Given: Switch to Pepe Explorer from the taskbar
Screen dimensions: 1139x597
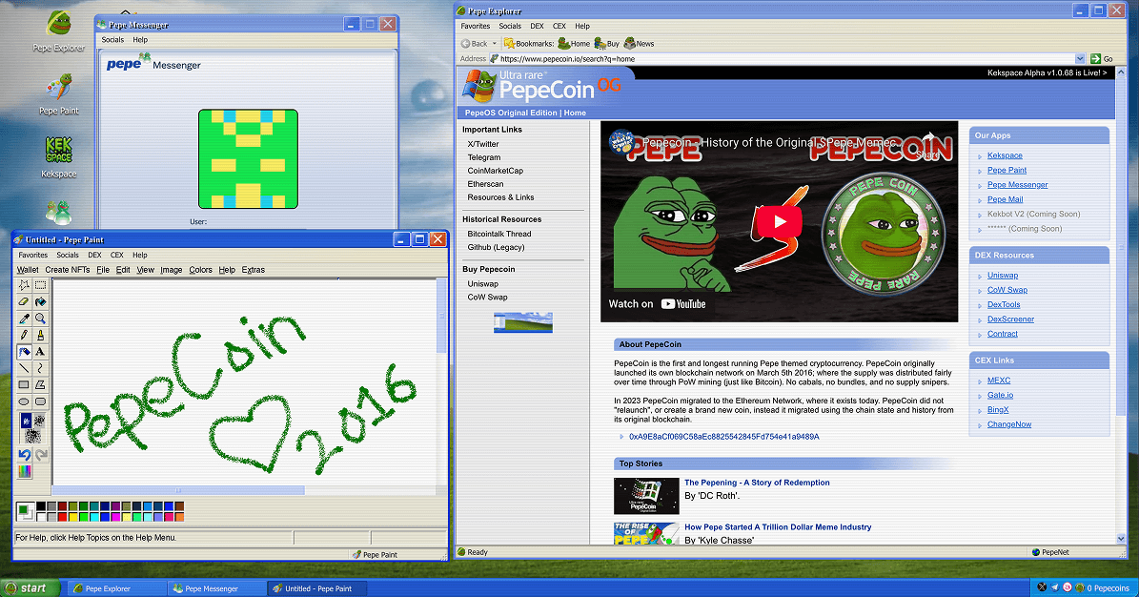Looking at the screenshot, I should click(117, 588).
